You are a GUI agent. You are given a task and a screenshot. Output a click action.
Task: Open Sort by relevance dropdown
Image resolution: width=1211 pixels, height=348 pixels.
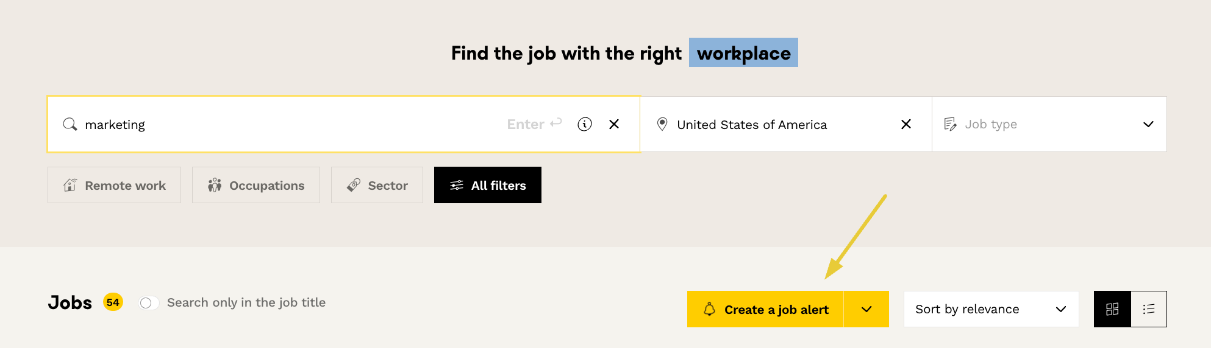tap(991, 309)
